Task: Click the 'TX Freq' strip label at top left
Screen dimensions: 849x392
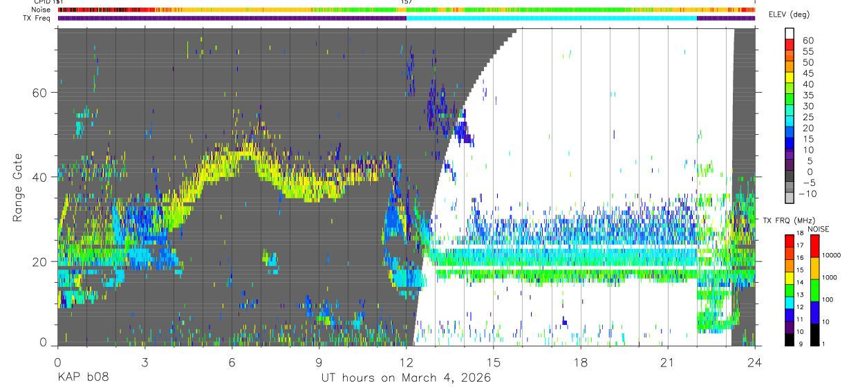Action: coord(37,18)
